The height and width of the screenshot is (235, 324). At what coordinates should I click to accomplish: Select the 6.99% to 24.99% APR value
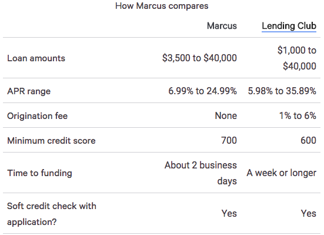coord(202,91)
